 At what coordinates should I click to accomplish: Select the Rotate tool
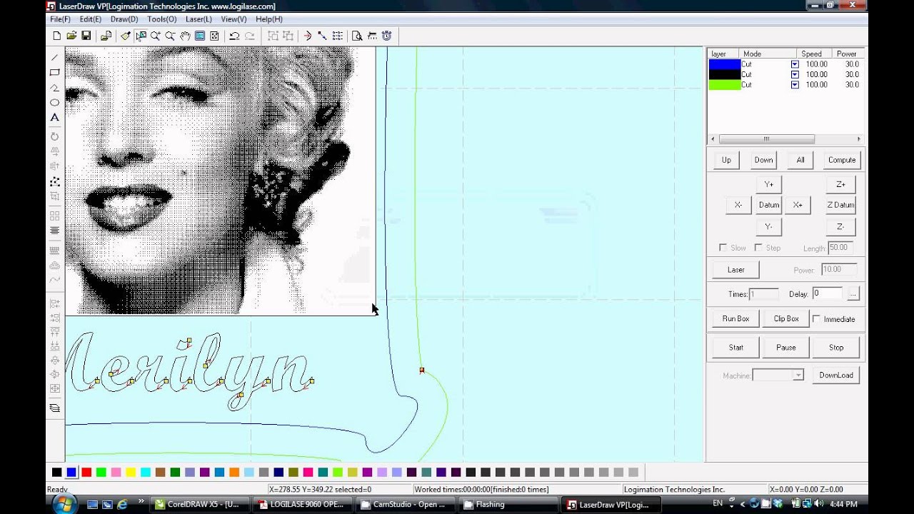(55, 136)
